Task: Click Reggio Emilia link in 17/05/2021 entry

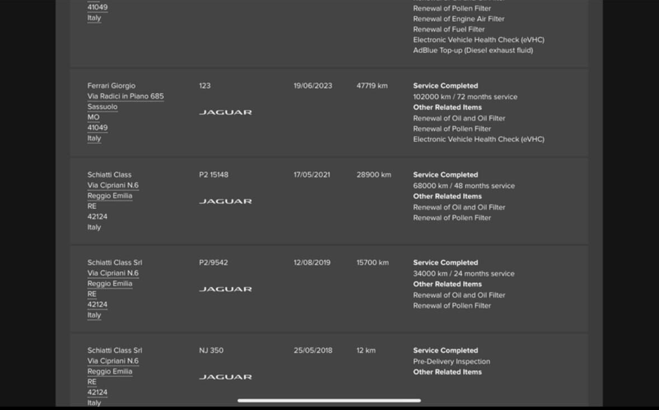Action: (110, 196)
